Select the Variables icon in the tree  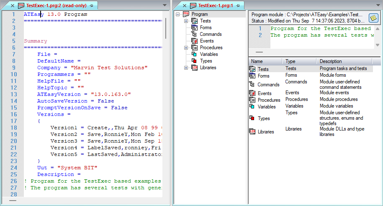(x=195, y=54)
